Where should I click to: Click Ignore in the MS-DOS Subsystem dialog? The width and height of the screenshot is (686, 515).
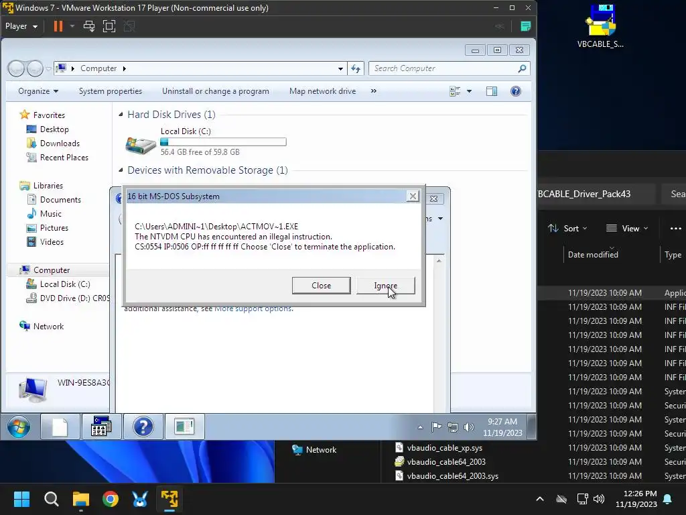point(385,286)
